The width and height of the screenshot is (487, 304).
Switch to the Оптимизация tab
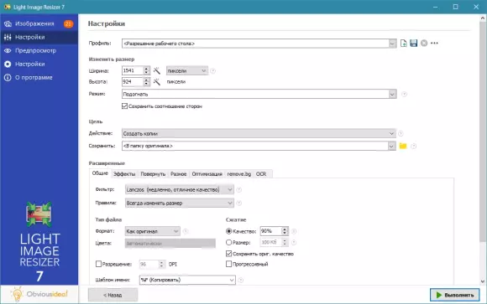[207, 174]
